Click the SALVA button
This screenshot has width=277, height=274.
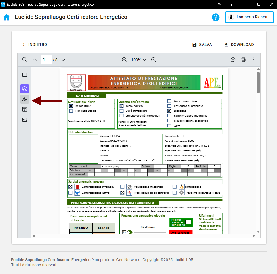click(202, 45)
